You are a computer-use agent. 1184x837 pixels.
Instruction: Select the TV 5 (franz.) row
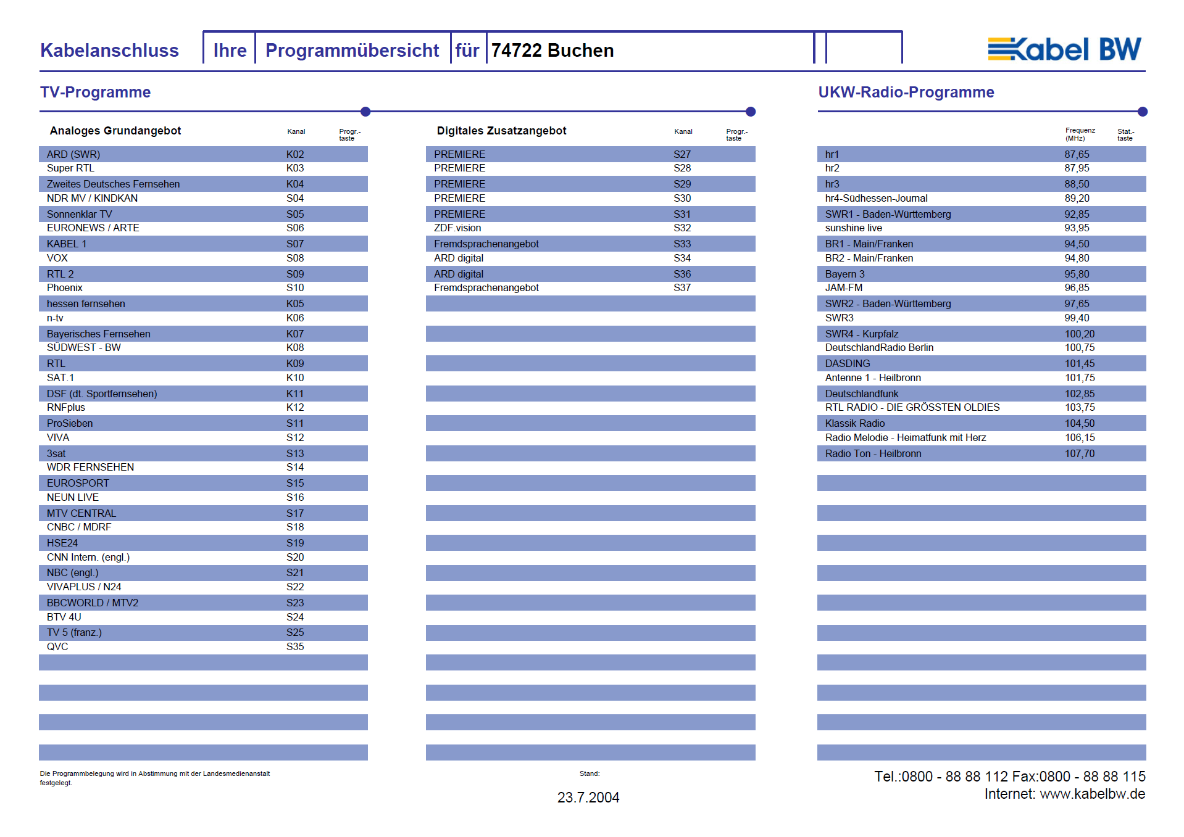[x=203, y=633]
